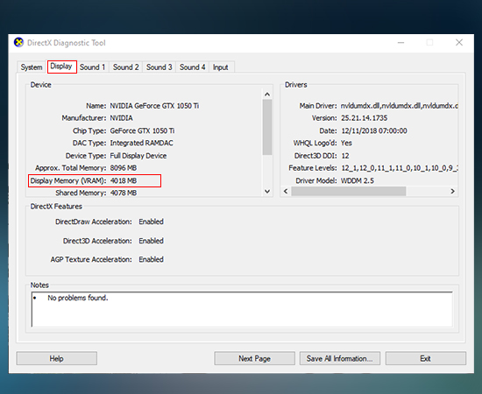
Task: Click Device list scroll down arrow
Action: [x=267, y=192]
